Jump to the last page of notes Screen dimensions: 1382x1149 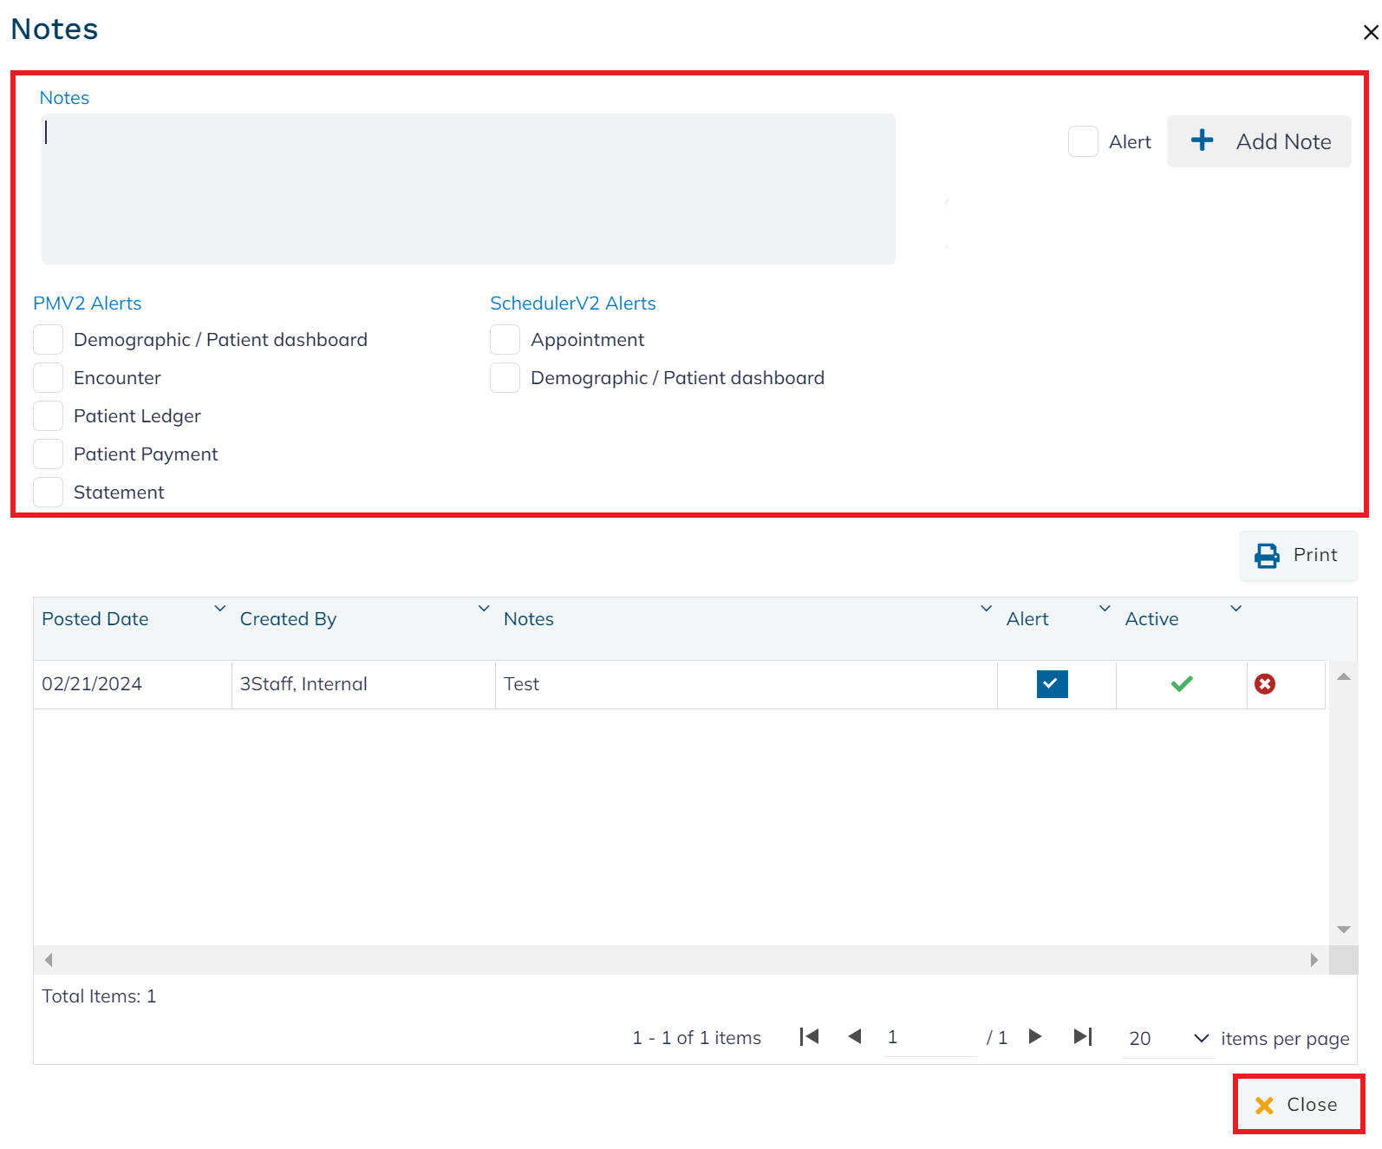[x=1082, y=1037]
